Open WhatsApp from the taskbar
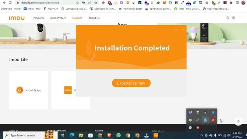The height and width of the screenshot is (139, 247). pyautogui.click(x=118, y=135)
